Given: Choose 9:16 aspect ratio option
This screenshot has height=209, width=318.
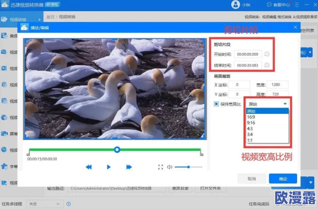Looking at the screenshot, I should pyautogui.click(x=267, y=123).
